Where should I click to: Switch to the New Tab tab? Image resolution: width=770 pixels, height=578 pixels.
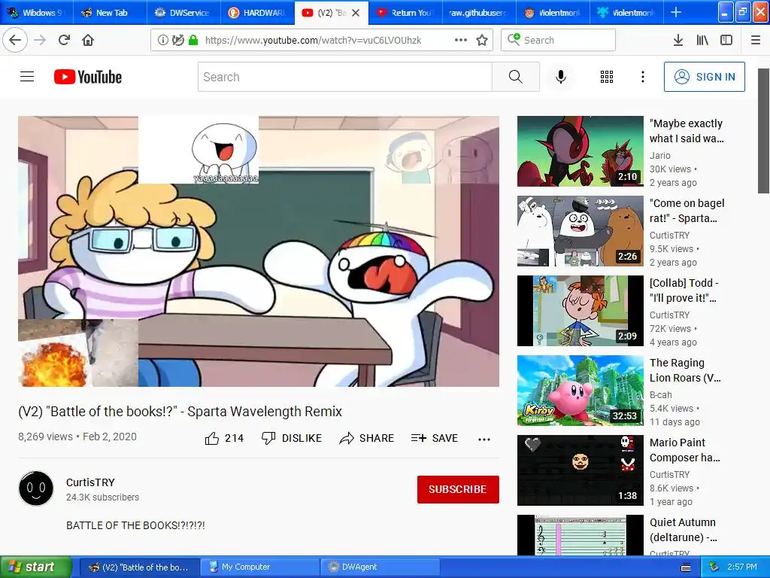[110, 13]
